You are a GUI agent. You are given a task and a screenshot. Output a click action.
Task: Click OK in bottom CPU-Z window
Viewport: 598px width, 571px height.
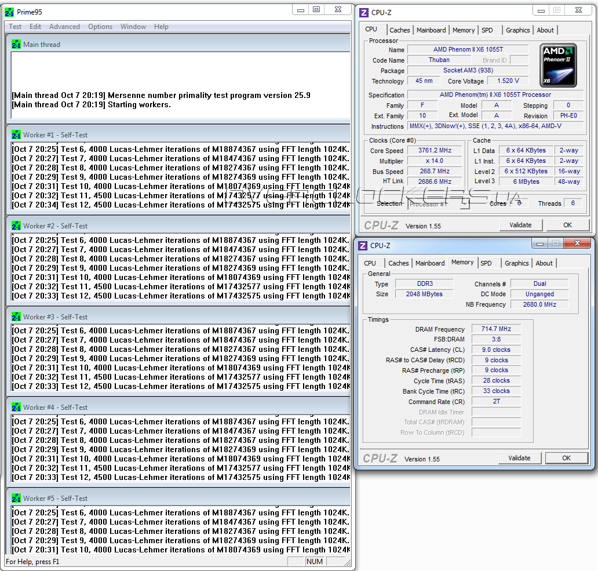(x=566, y=458)
